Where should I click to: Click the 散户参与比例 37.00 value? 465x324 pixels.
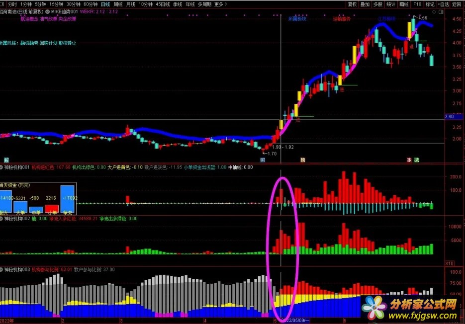(94, 270)
